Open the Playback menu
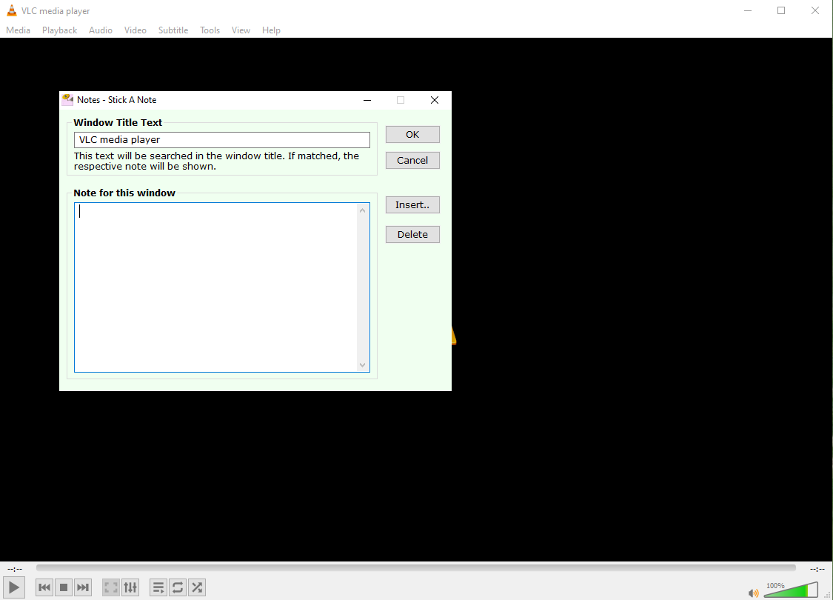 point(59,30)
